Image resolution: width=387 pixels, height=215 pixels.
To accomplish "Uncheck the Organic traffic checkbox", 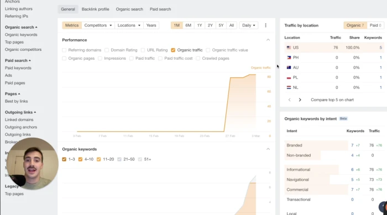I will point(173,50).
